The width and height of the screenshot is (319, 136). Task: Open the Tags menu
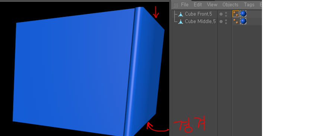[249, 5]
